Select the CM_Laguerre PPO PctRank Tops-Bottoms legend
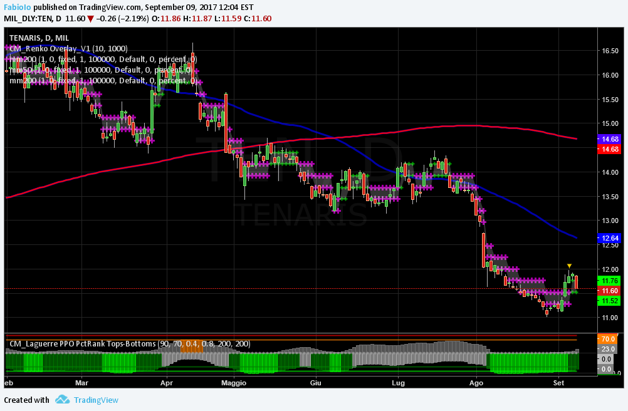Image resolution: width=628 pixels, height=411 pixels. pyautogui.click(x=130, y=344)
